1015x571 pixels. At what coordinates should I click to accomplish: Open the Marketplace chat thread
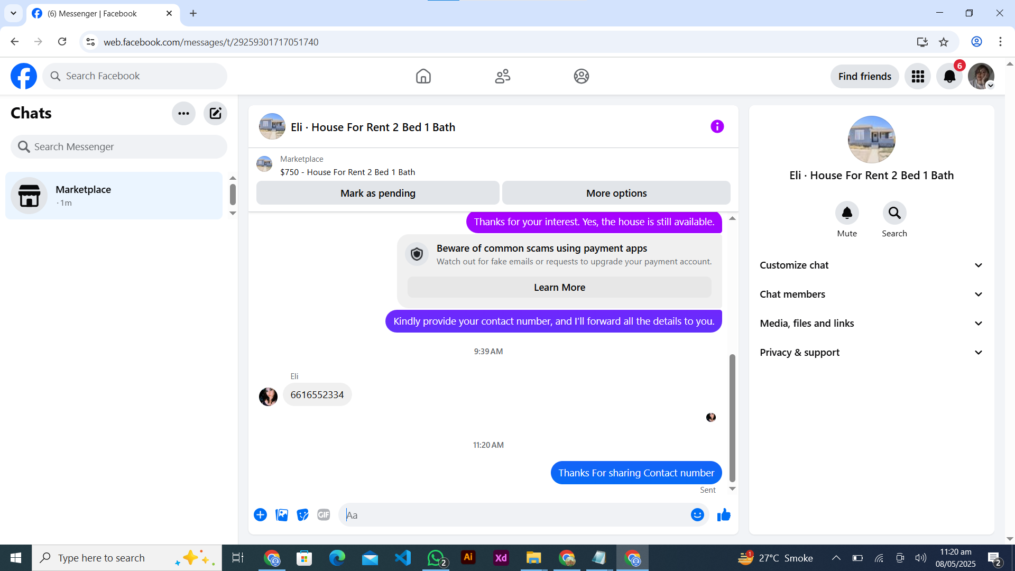pyautogui.click(x=114, y=196)
